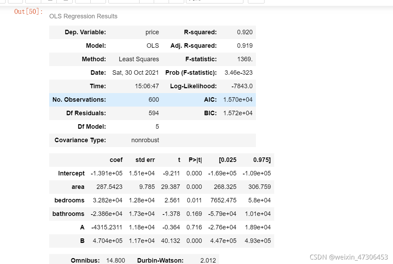The height and width of the screenshot is (264, 393).
Task: Select the B coefficient 4.704e+05
Action: point(108,241)
